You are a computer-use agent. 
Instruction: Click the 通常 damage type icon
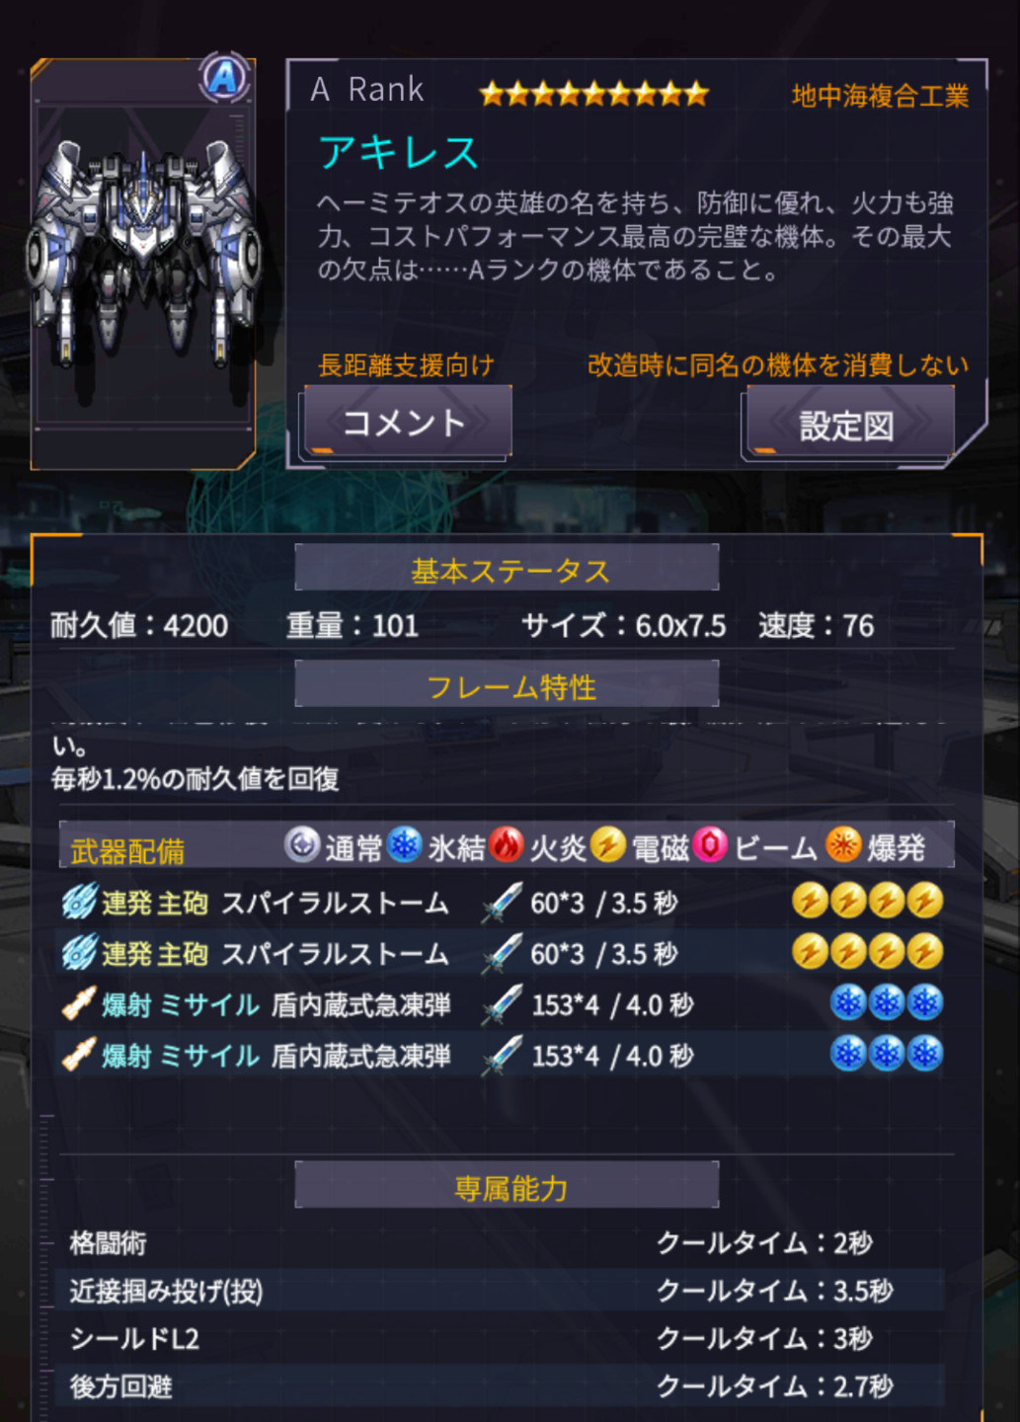tap(302, 845)
